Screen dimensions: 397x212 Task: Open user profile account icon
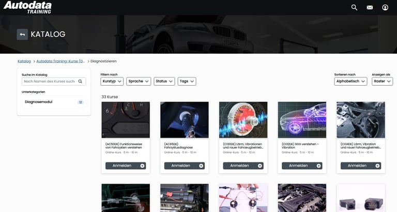(x=385, y=8)
